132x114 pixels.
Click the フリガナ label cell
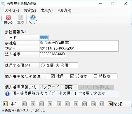point(22,49)
